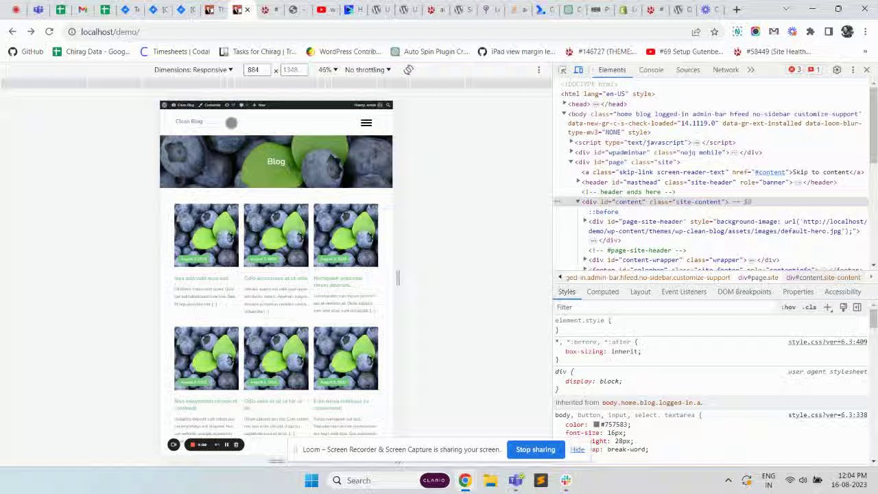This screenshot has width=878, height=494.
Task: Expand the div id wpadminbar node
Action: (571, 152)
